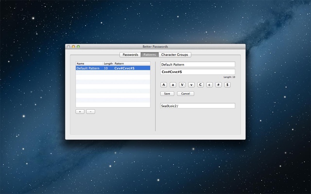Select the Patterns tab
This screenshot has height=194, width=311.
pos(150,55)
